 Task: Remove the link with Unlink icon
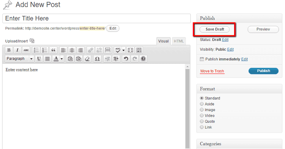coord(99,50)
